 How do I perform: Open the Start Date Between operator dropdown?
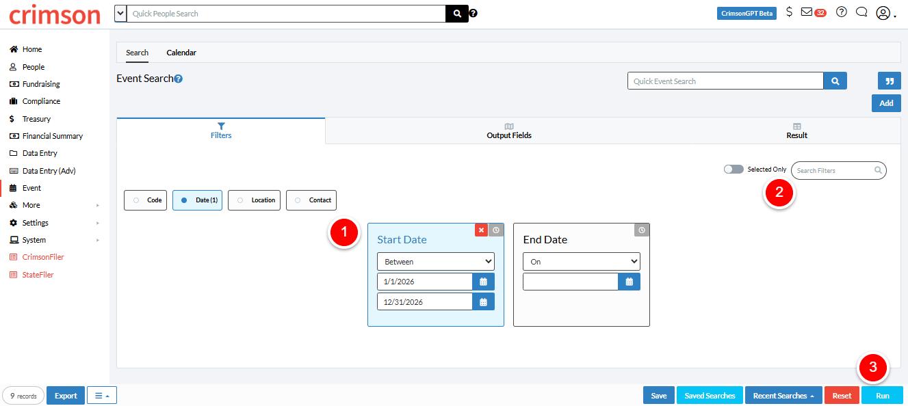[436, 261]
